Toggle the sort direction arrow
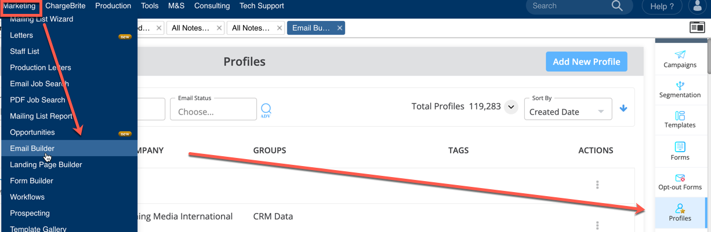 (623, 108)
